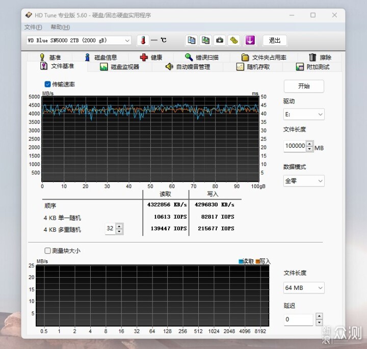367x349 pixels.
Task: Click the 82817 IOPS write value
Action: [218, 217]
